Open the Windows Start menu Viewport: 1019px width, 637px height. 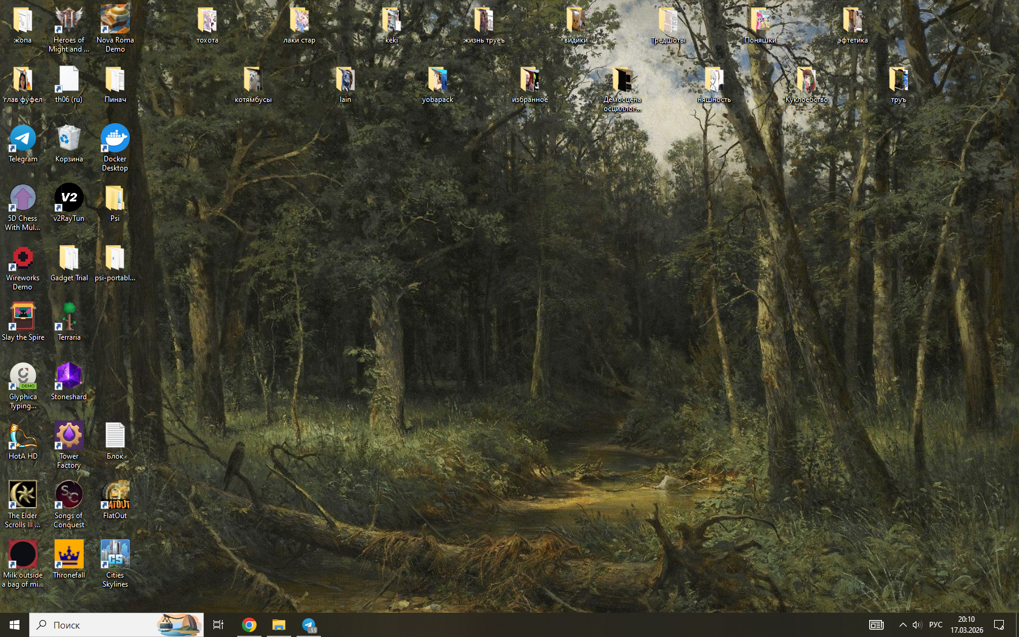pyautogui.click(x=15, y=625)
